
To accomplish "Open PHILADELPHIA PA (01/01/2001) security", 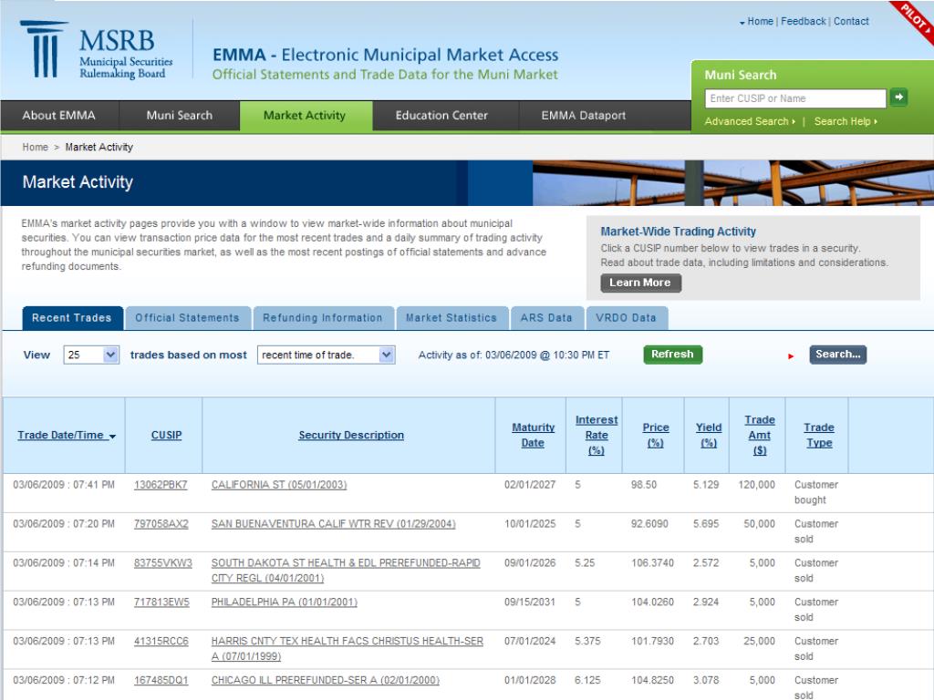I will point(285,602).
